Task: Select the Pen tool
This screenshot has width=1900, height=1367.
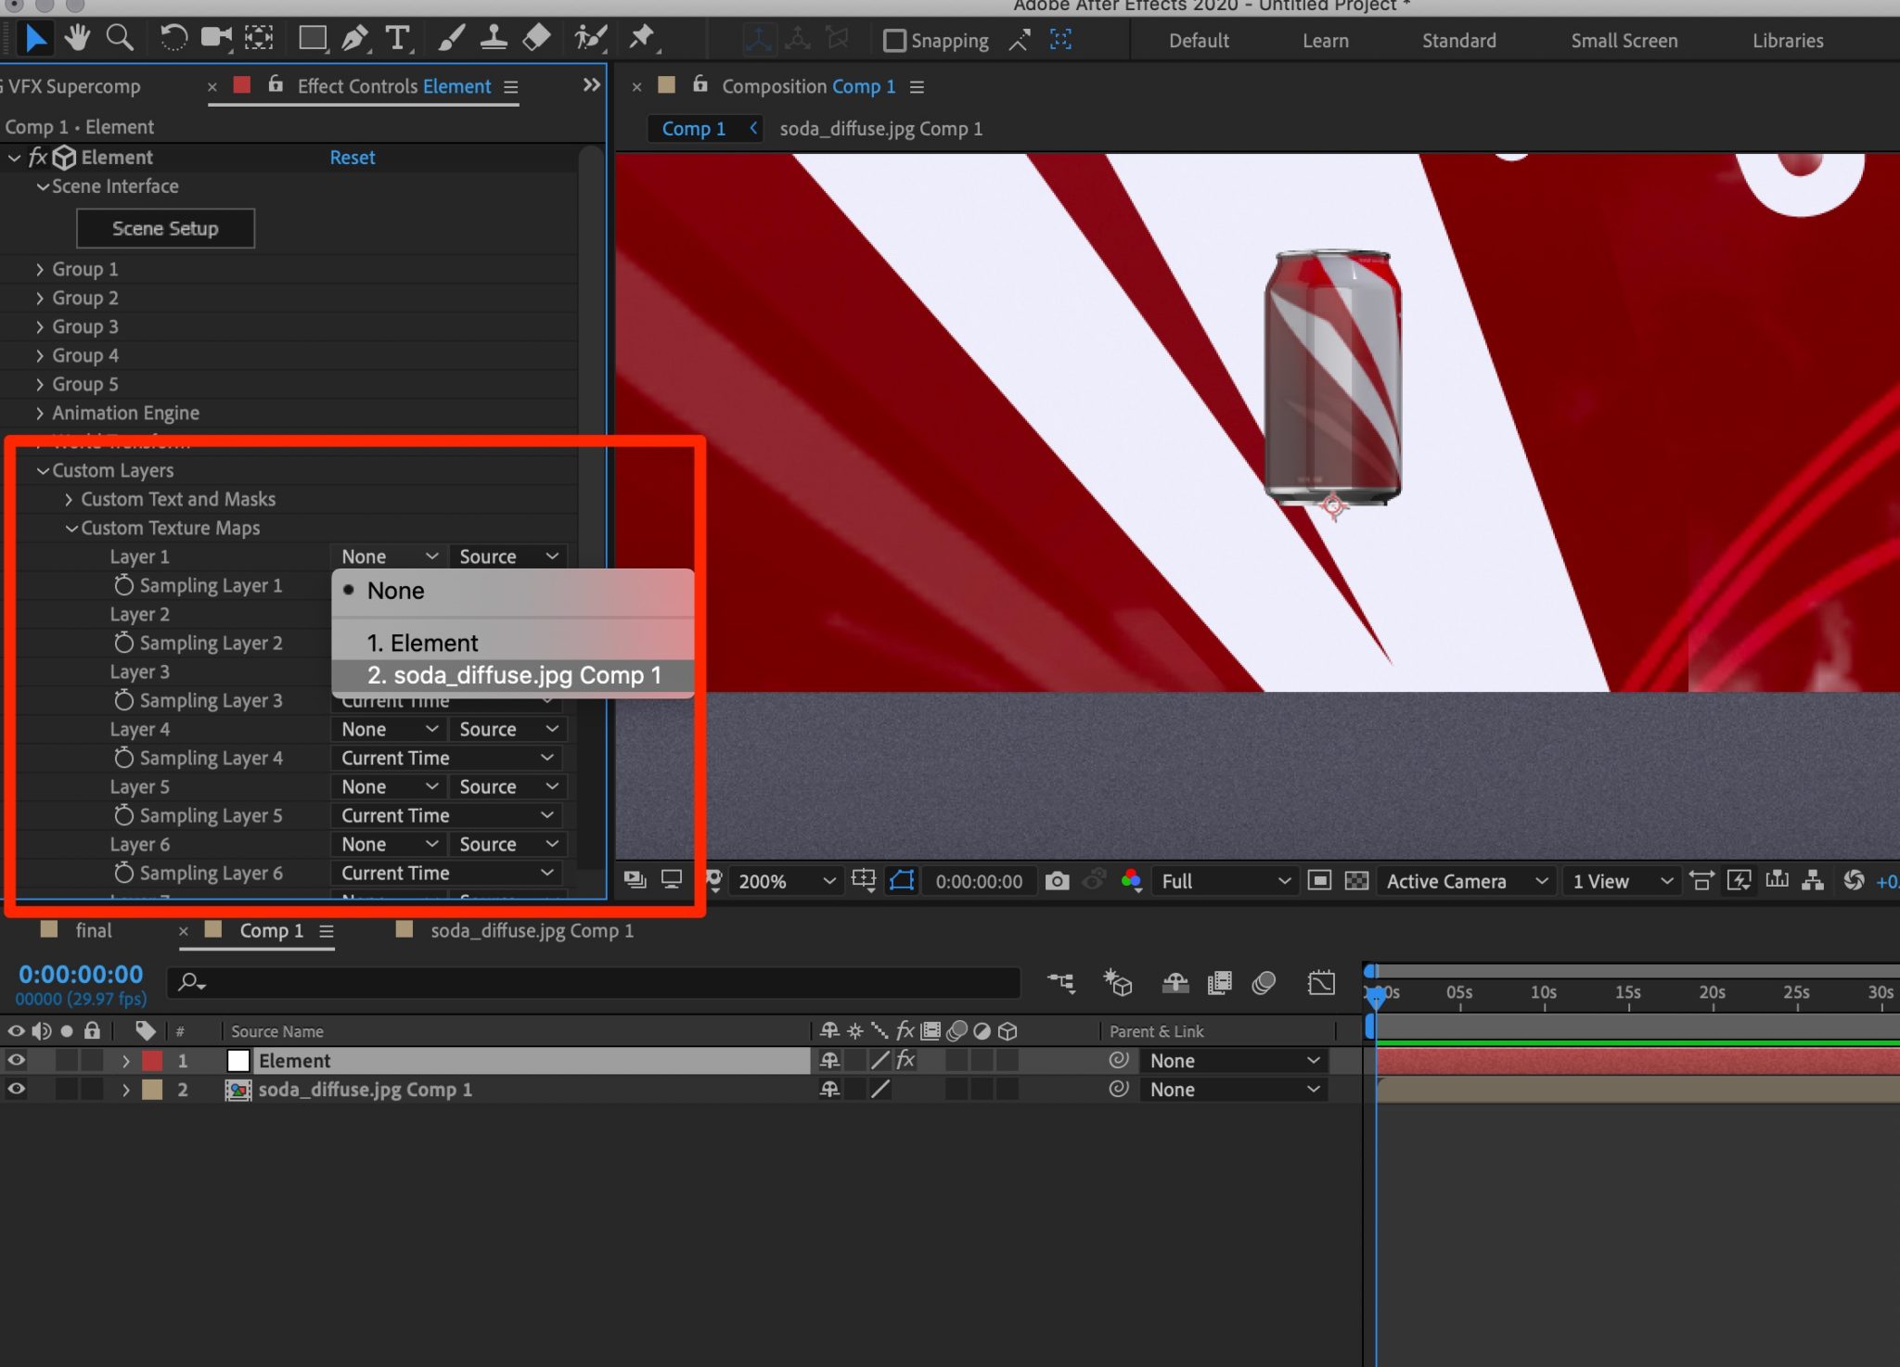Action: (x=354, y=37)
